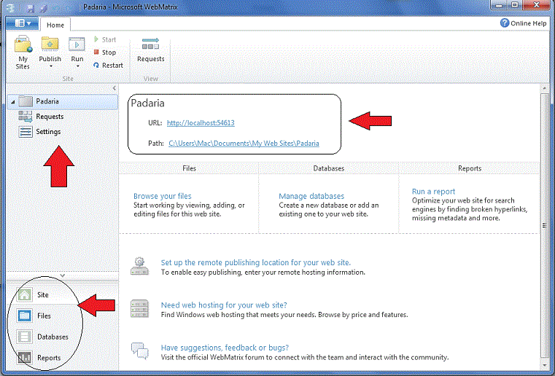The width and height of the screenshot is (555, 376).
Task: Restart the site server
Action: point(109,65)
